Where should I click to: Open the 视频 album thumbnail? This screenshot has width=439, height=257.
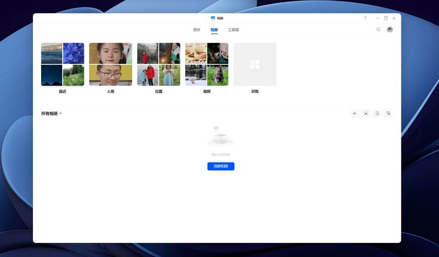pyautogui.click(x=207, y=64)
